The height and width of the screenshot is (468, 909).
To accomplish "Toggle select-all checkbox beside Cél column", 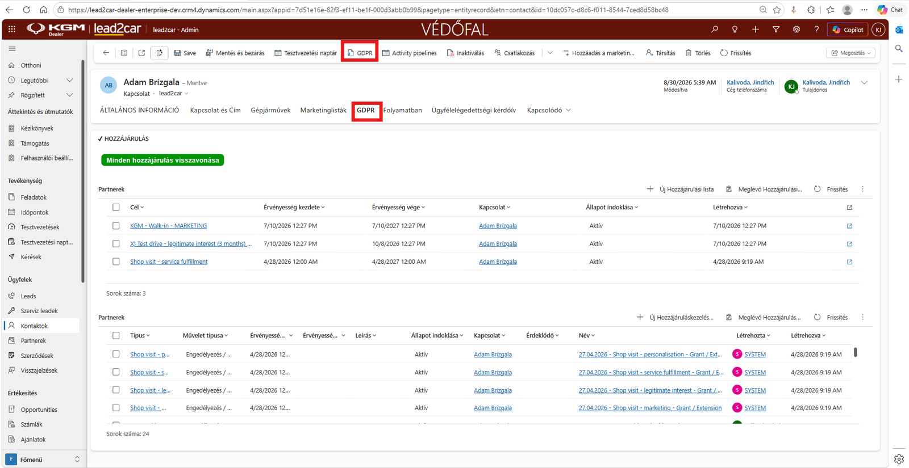I will coord(116,208).
